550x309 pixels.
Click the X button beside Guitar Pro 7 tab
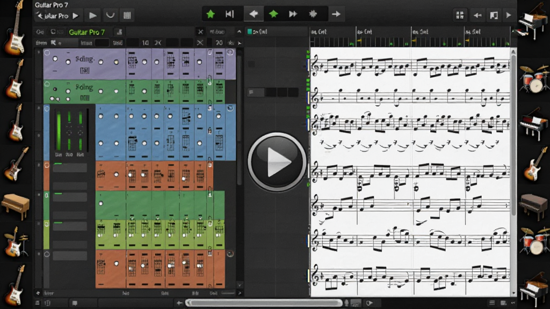200,32
